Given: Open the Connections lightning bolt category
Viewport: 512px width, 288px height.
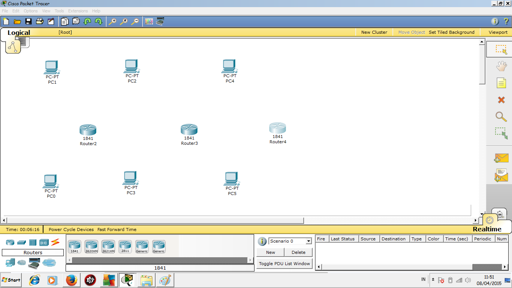Looking at the screenshot, I should click(55, 242).
